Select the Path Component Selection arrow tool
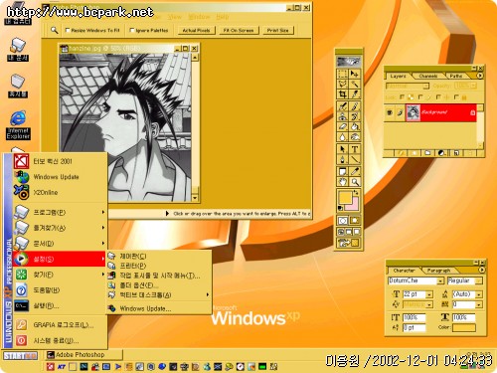The width and height of the screenshot is (497, 373). (x=342, y=149)
